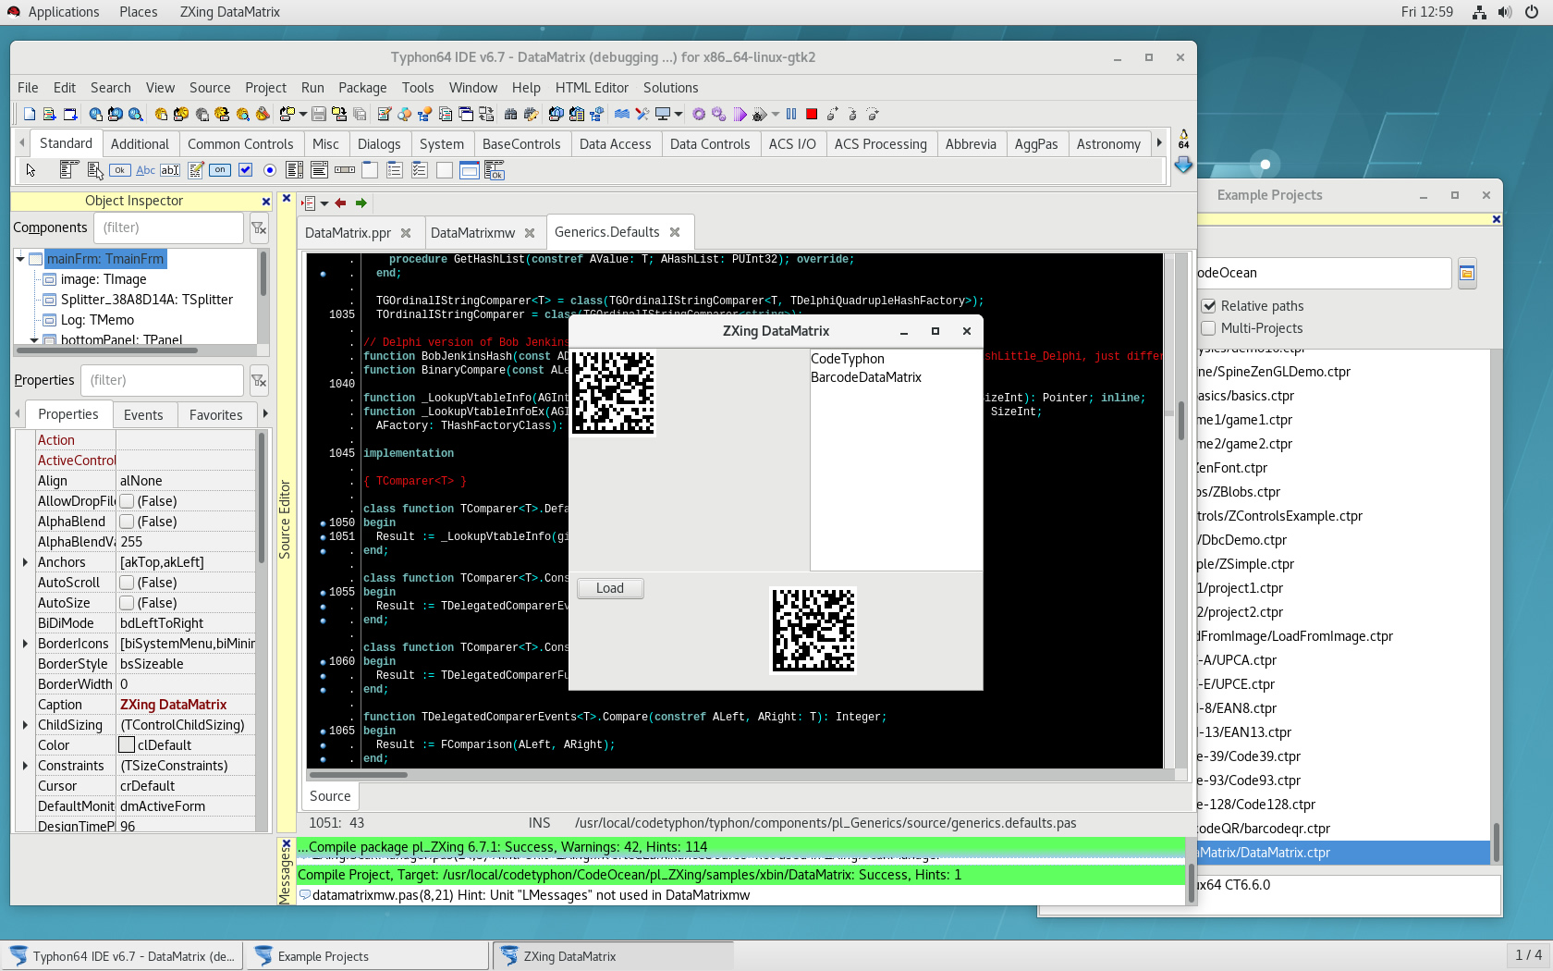The width and height of the screenshot is (1553, 971).
Task: Select the TEdit component icon
Action: click(x=170, y=170)
